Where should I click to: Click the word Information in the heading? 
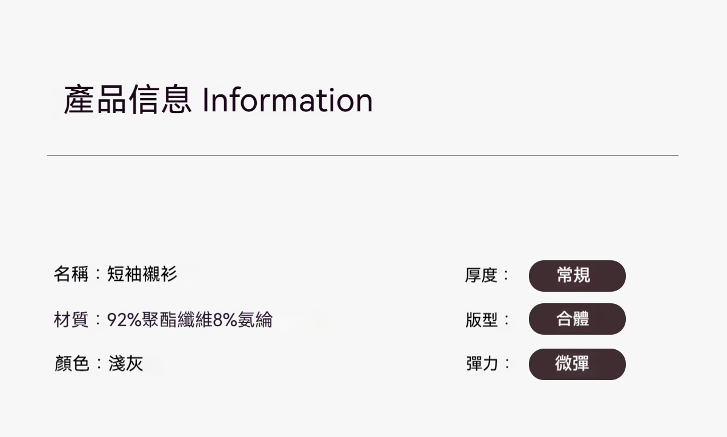(x=287, y=100)
